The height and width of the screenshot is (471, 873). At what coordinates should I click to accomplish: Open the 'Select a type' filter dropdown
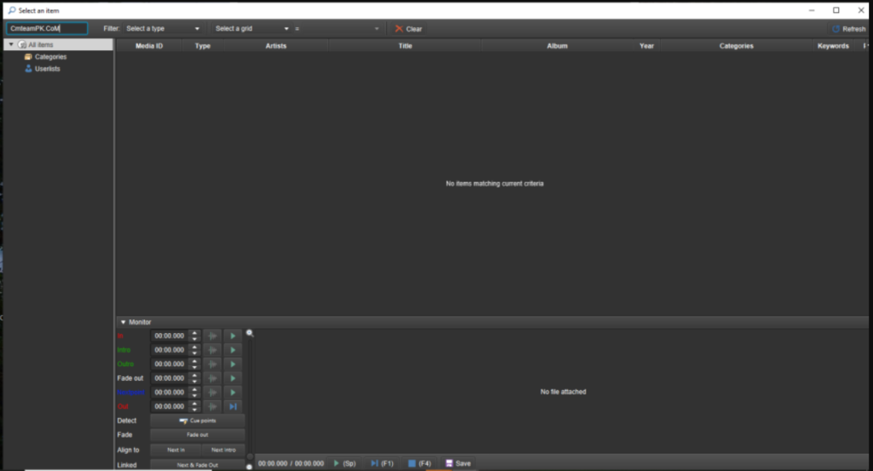click(x=163, y=29)
